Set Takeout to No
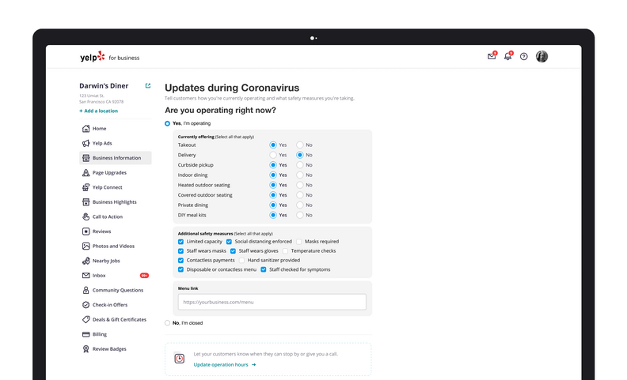The height and width of the screenshot is (380, 627). 299,145
